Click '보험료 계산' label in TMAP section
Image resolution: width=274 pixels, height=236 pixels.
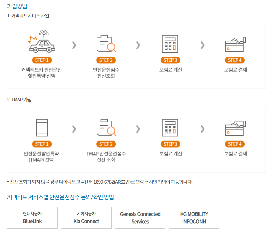click(171, 154)
